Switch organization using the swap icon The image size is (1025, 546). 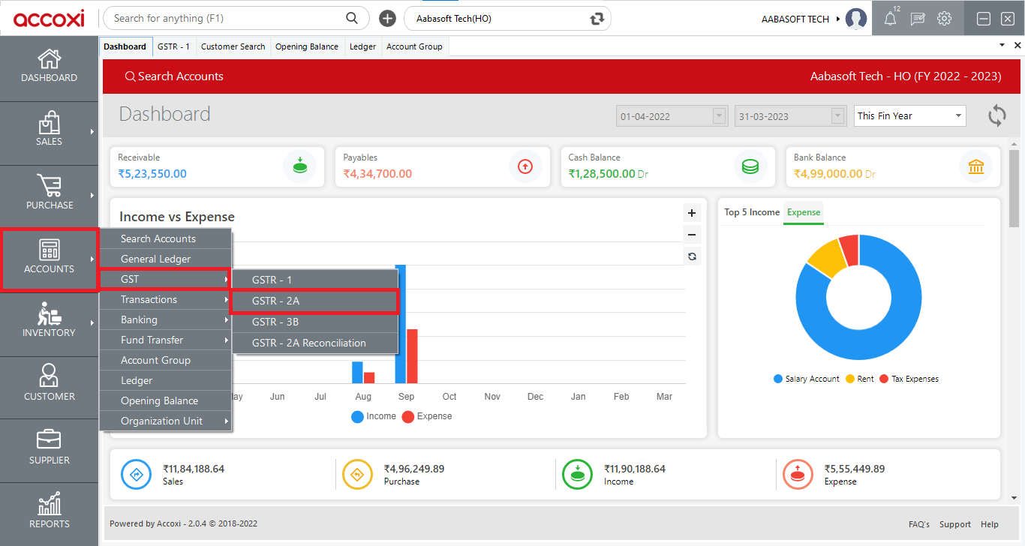597,19
